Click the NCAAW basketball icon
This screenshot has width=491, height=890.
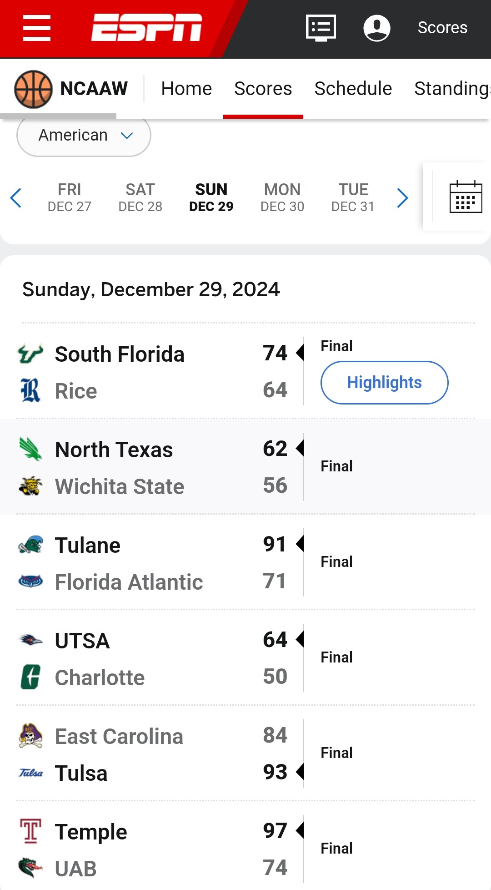pyautogui.click(x=33, y=89)
